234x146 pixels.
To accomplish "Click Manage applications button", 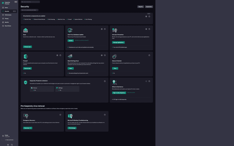I will pyautogui.click(x=118, y=42).
